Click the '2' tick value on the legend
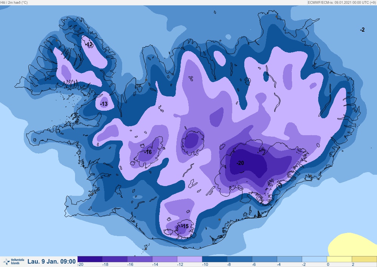This screenshot has width=377, height=267. click(x=353, y=265)
